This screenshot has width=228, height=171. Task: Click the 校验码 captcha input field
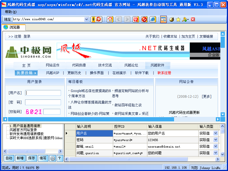point(52,112)
